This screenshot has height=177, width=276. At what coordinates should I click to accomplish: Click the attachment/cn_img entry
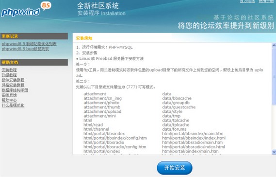[103, 98]
